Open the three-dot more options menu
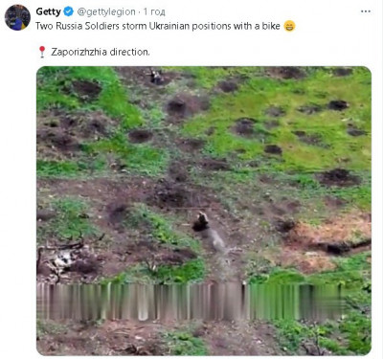The height and width of the screenshot is (359, 383). [366, 11]
